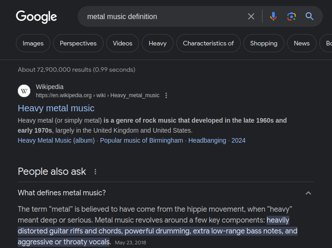This screenshot has height=248, width=332.
Task: Click the results count text
Action: pos(76,69)
